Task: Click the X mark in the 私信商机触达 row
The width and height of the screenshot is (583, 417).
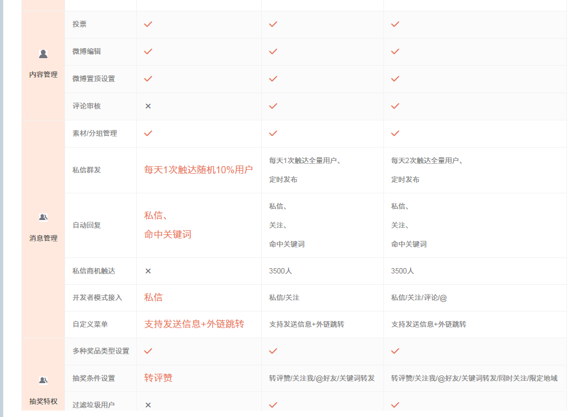Action: click(x=148, y=271)
